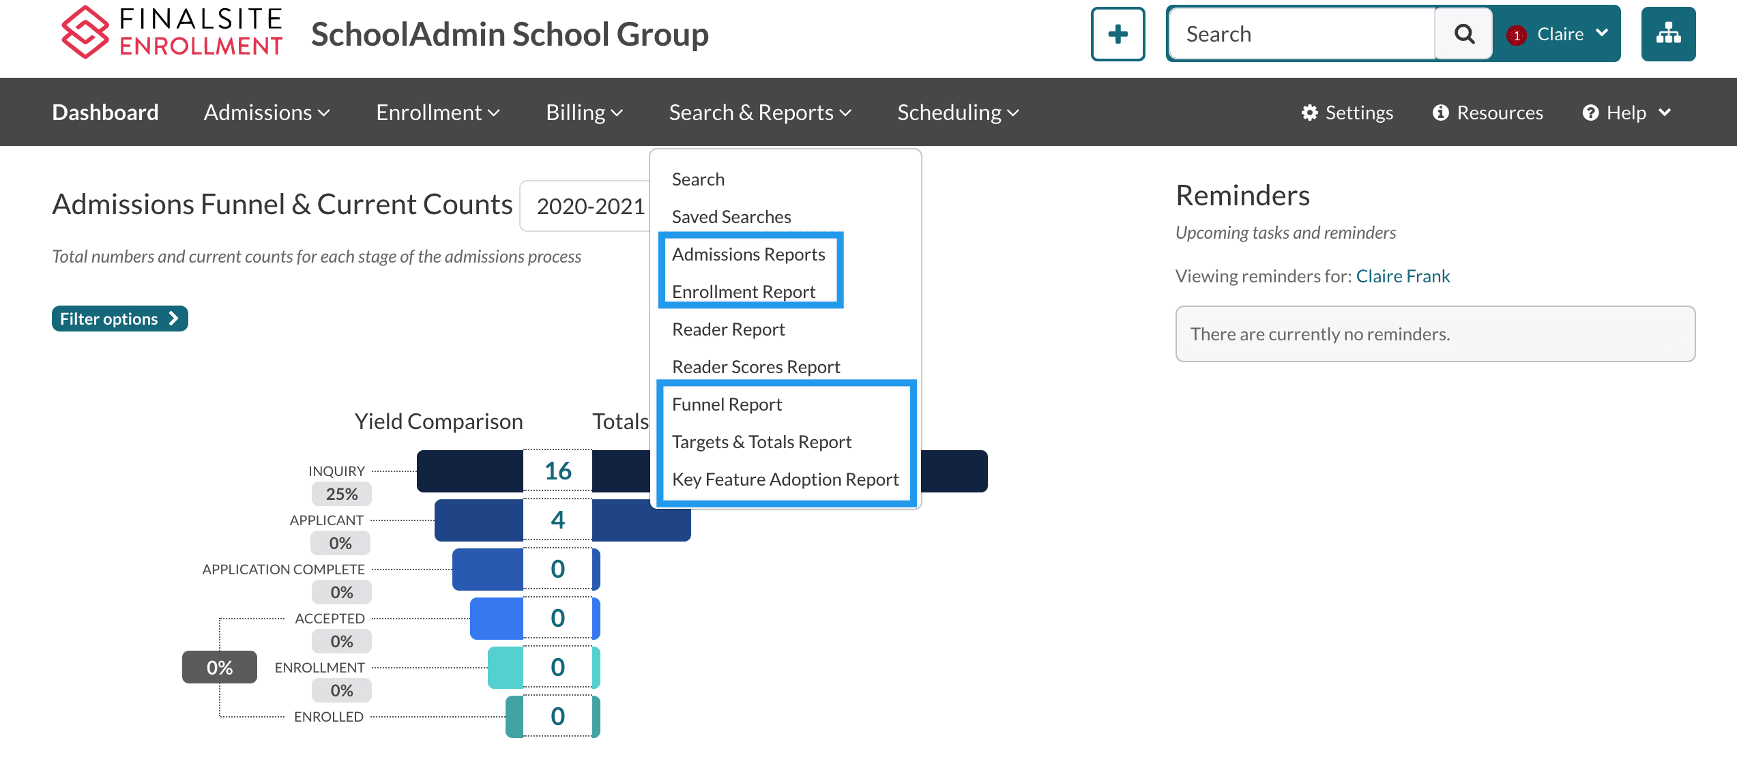Go to the Dashboard tab

point(105,113)
